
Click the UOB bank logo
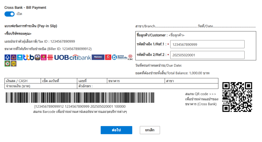[61, 57]
